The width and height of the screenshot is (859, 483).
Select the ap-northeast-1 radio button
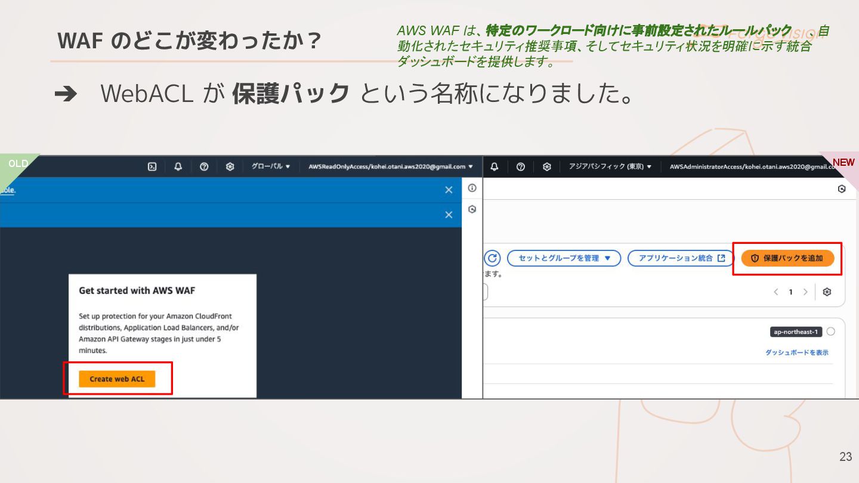[x=831, y=331]
